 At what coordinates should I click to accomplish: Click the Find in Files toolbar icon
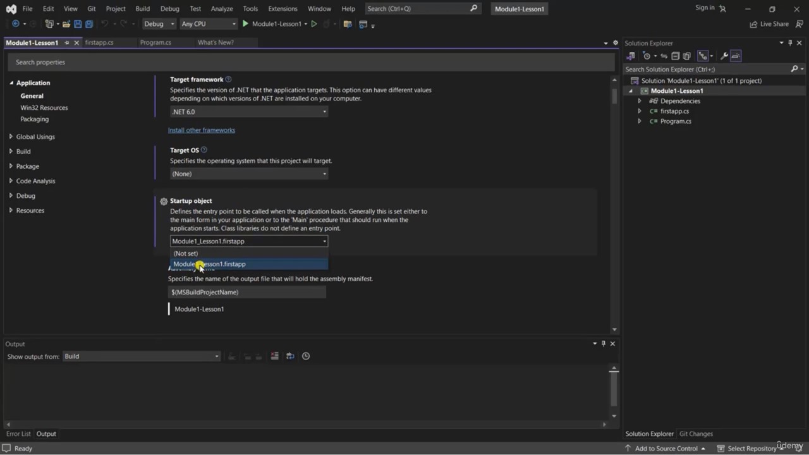348,24
